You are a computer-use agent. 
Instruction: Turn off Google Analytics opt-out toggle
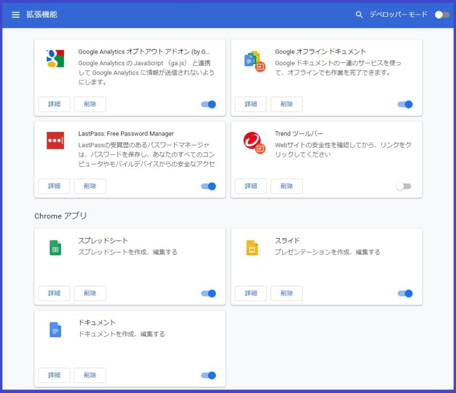pos(209,104)
